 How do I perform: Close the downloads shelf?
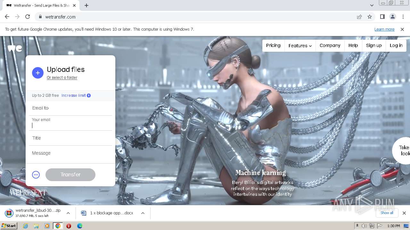click(404, 213)
